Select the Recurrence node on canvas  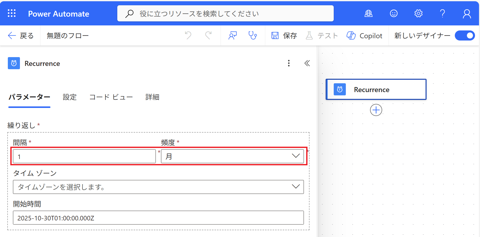click(x=376, y=89)
